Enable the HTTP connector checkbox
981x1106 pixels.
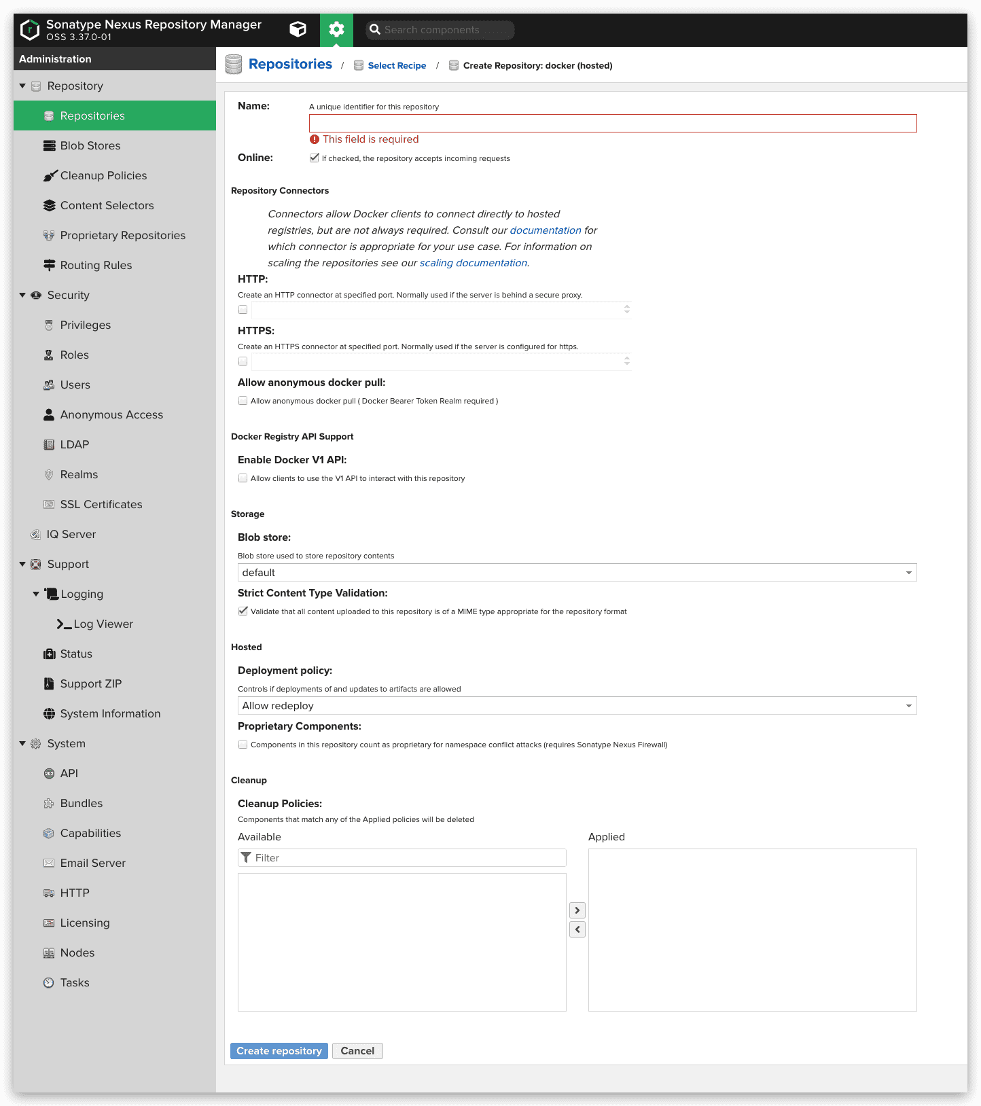click(x=243, y=310)
